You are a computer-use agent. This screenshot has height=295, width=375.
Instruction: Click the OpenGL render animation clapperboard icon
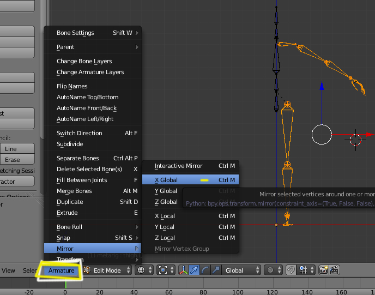pos(334,270)
